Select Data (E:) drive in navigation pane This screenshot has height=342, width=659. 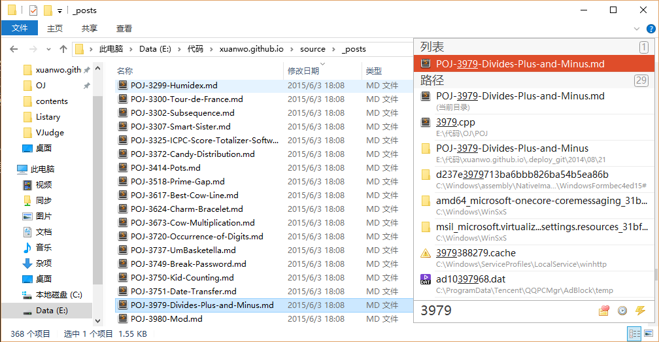(x=52, y=311)
